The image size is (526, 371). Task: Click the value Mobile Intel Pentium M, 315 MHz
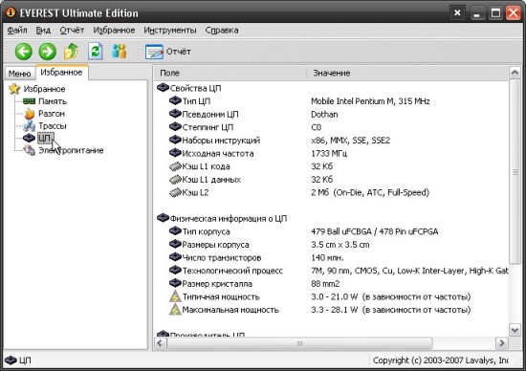[x=370, y=101]
